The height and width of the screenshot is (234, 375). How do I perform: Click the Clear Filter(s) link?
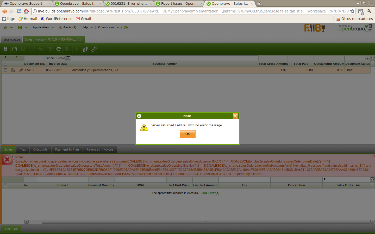pos(209,193)
